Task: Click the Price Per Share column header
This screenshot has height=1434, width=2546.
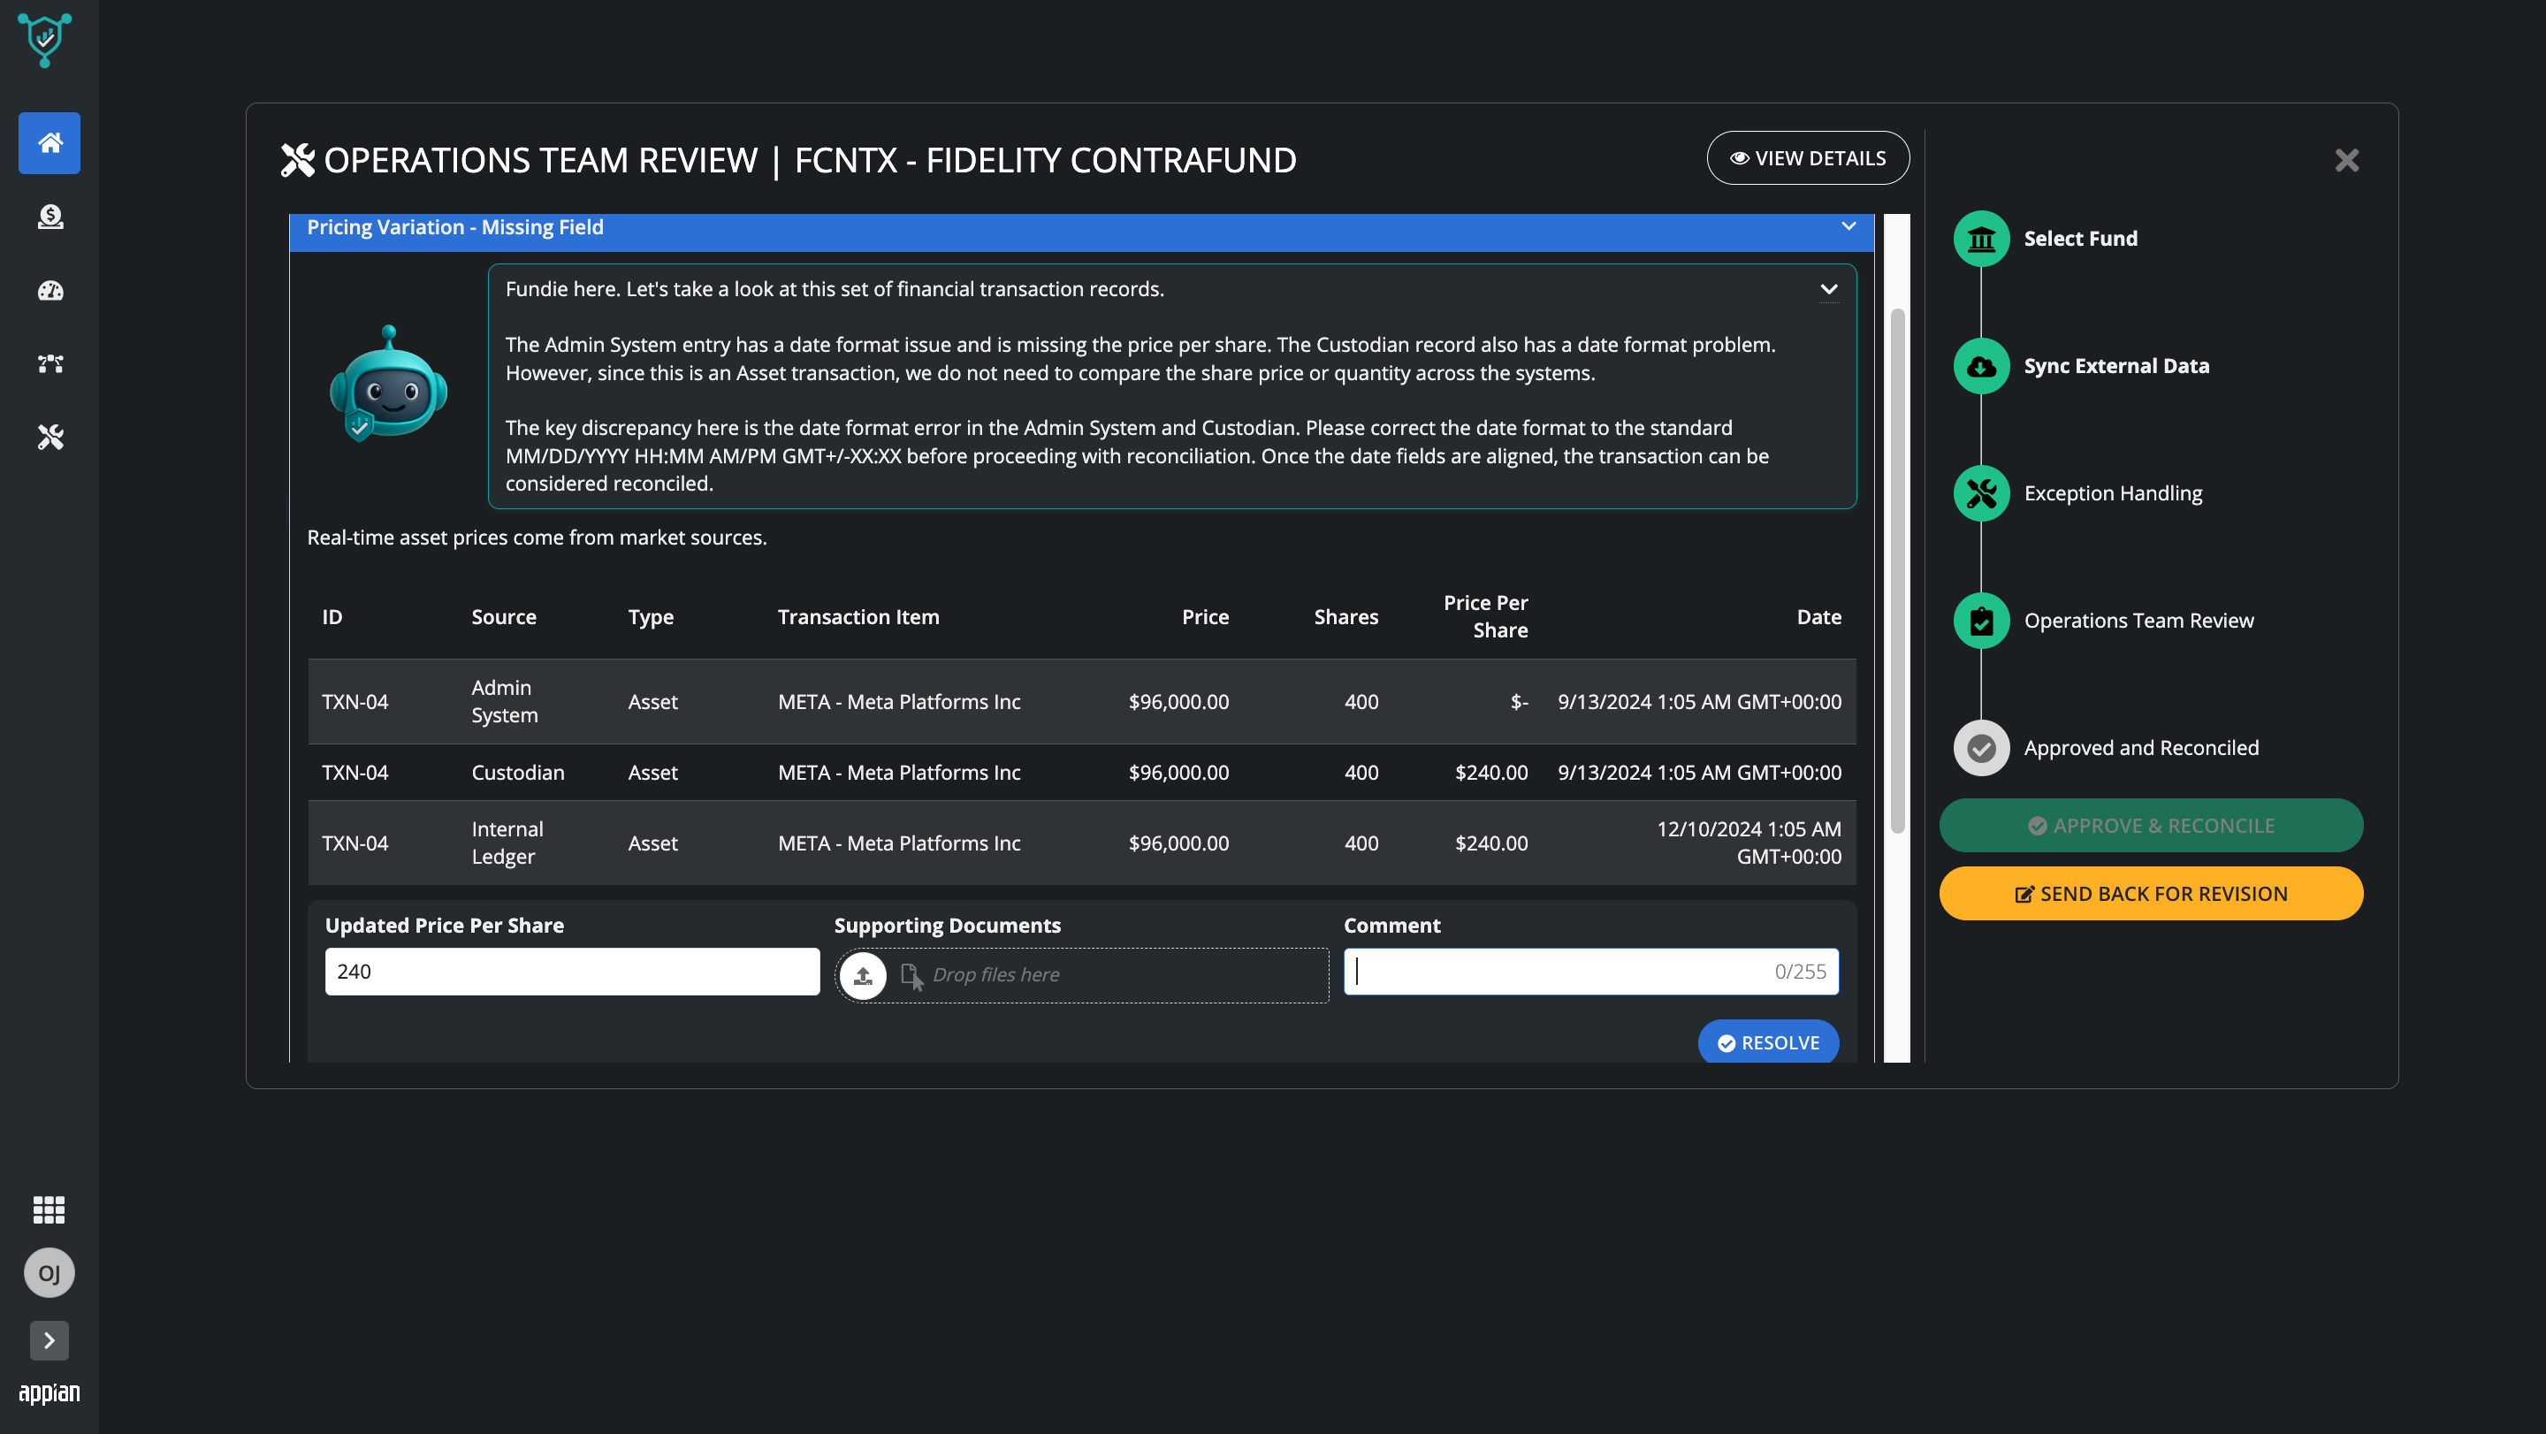Action: [x=1485, y=617]
